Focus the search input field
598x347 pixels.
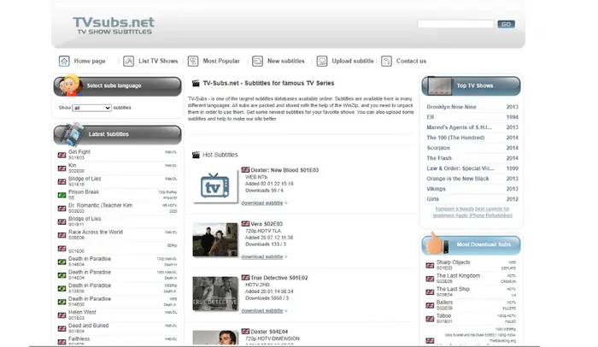(455, 24)
